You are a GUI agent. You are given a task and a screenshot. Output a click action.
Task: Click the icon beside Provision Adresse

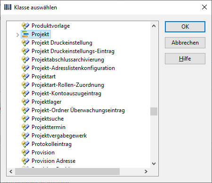(x=25, y=161)
